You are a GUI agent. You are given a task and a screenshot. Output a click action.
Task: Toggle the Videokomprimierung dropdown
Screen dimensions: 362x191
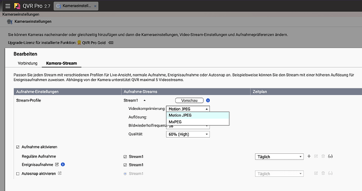[188, 109]
